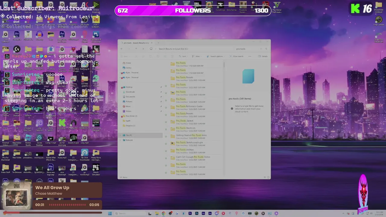Open the Windows Start menu
The height and width of the screenshot is (217, 386).
coord(110,213)
